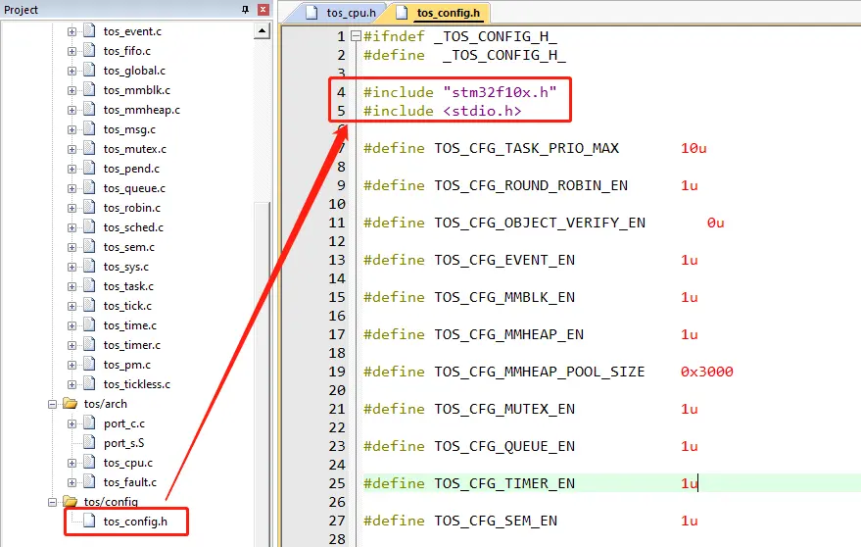Expand the tos_fault.c tree node

(x=72, y=482)
